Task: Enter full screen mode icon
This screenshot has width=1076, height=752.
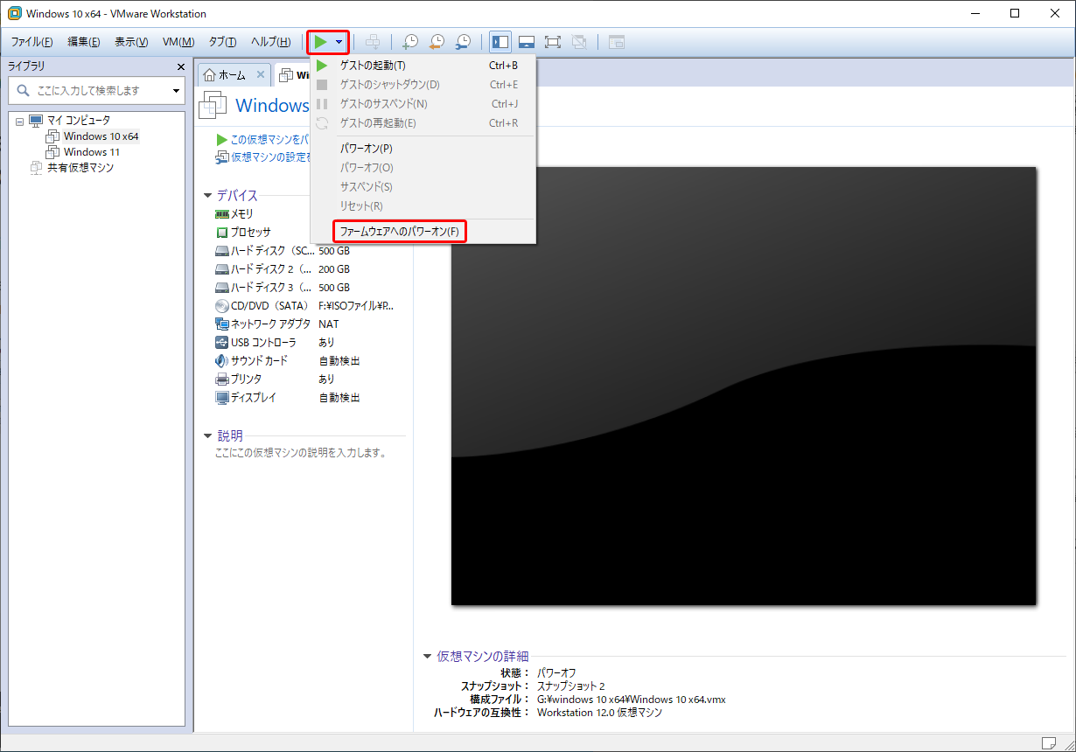Action: click(x=553, y=42)
